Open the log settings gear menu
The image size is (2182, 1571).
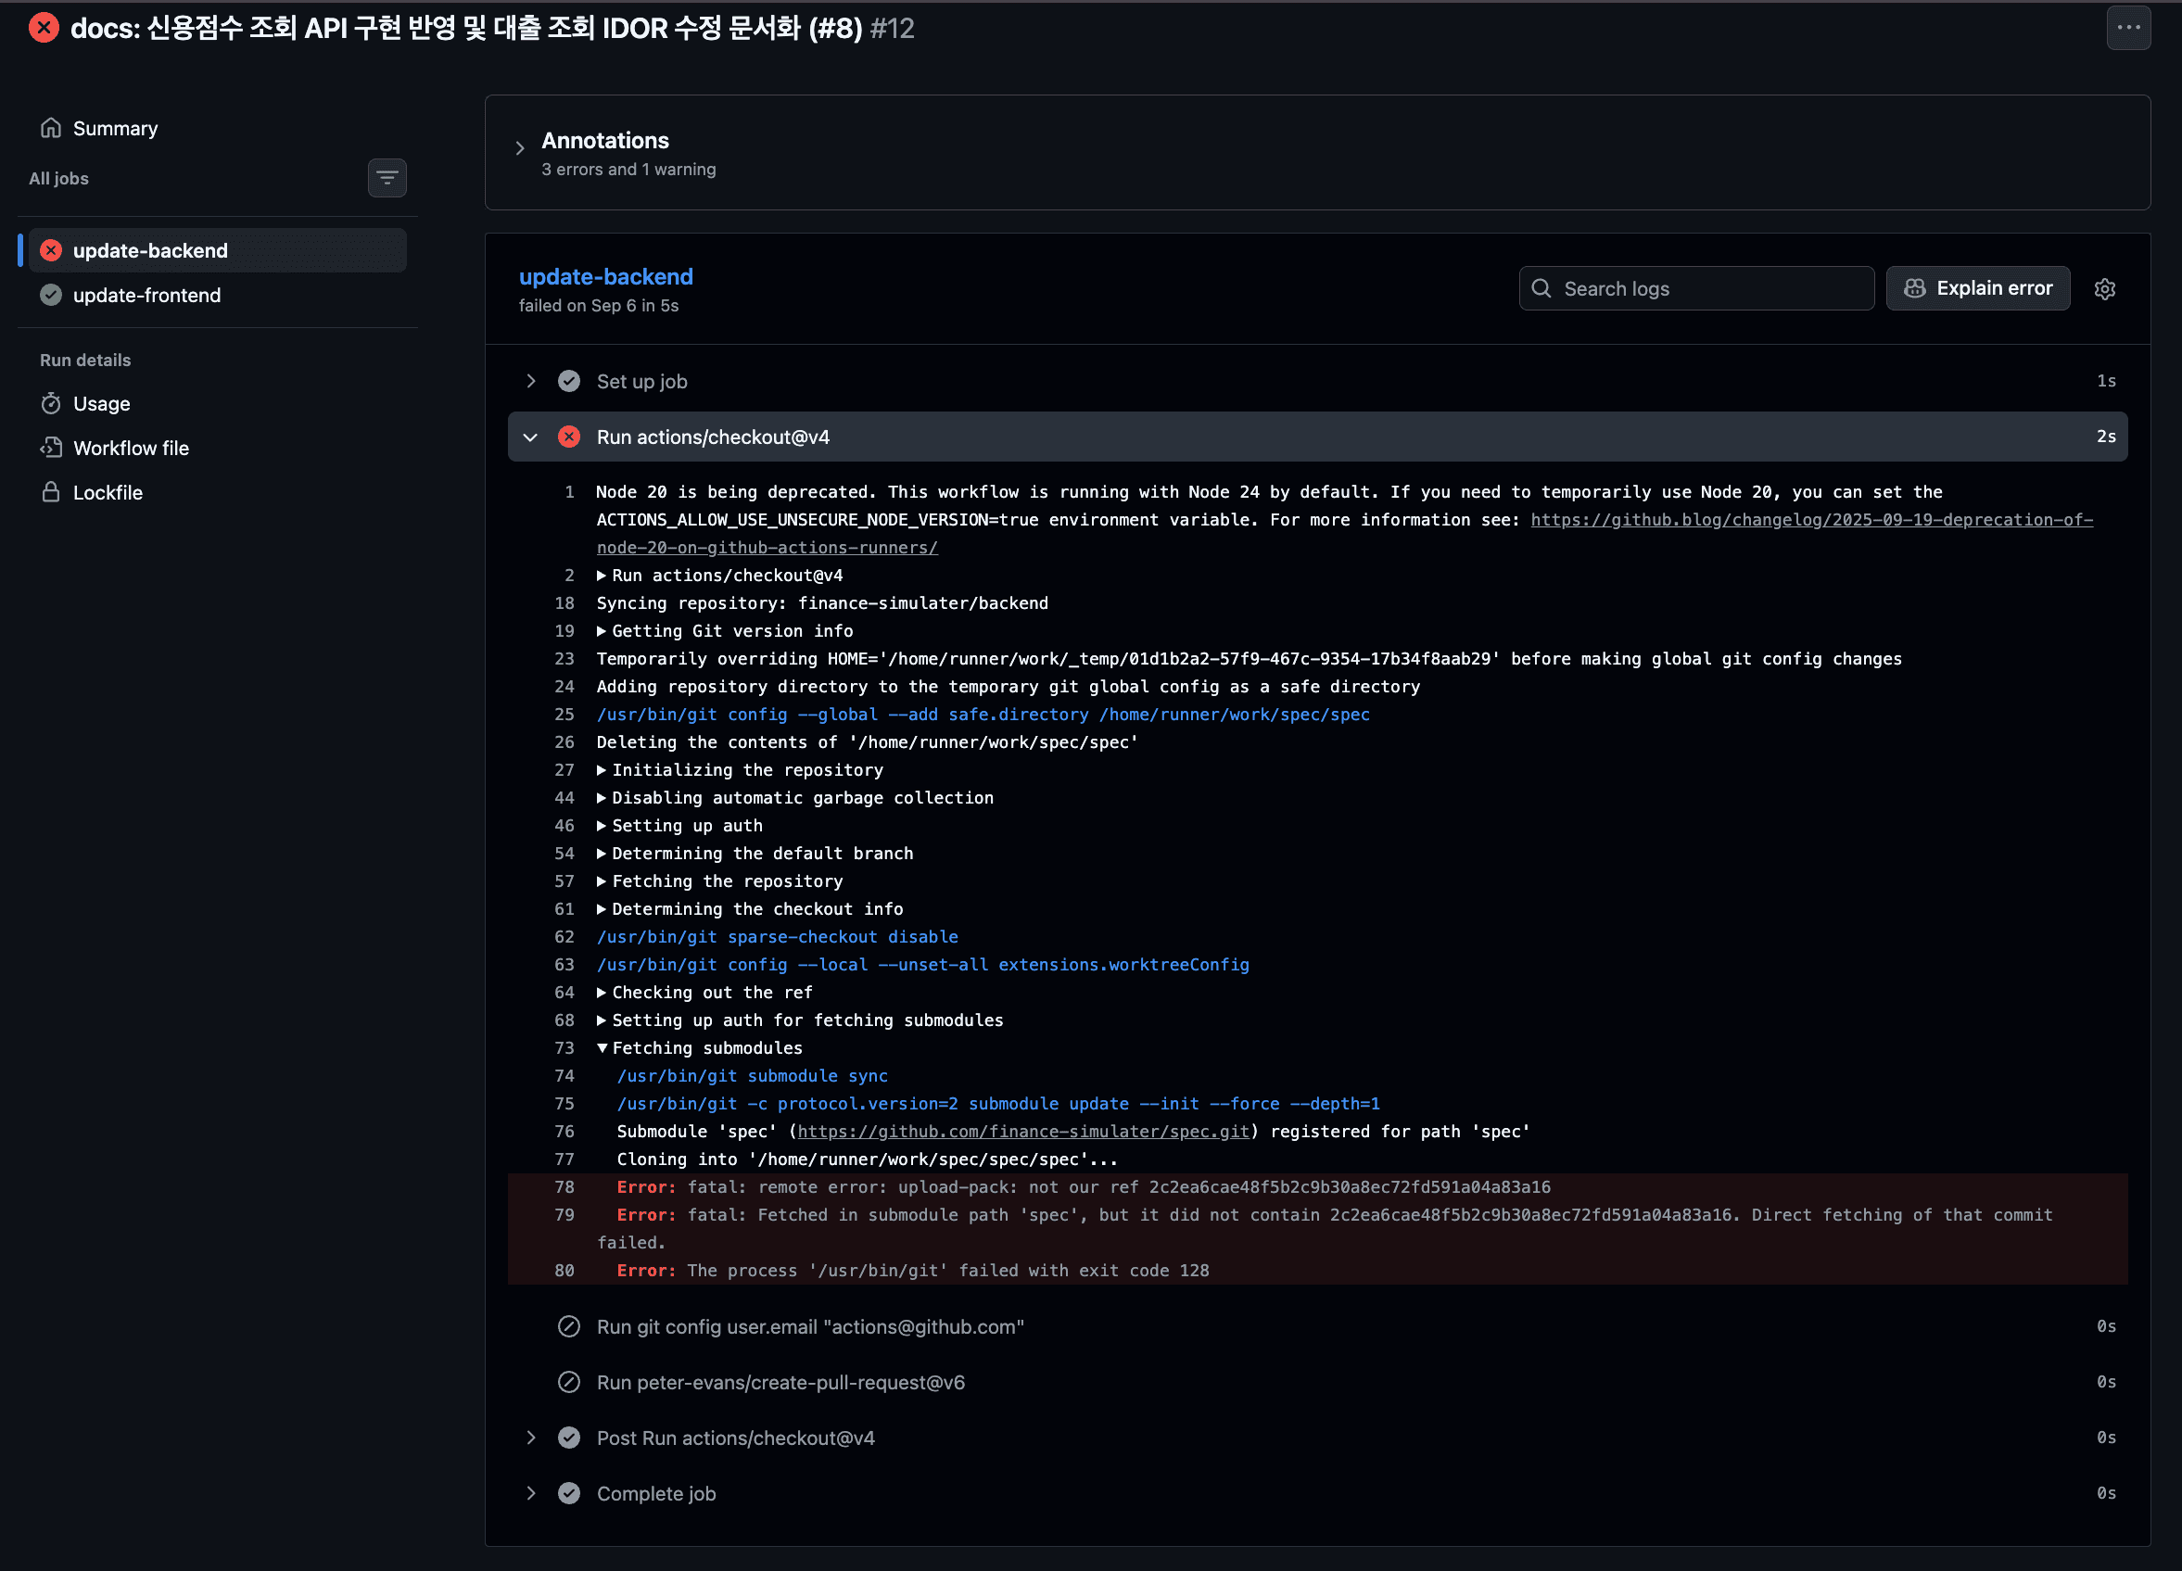coord(2104,288)
